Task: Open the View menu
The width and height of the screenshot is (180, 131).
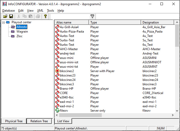Action: point(30,11)
